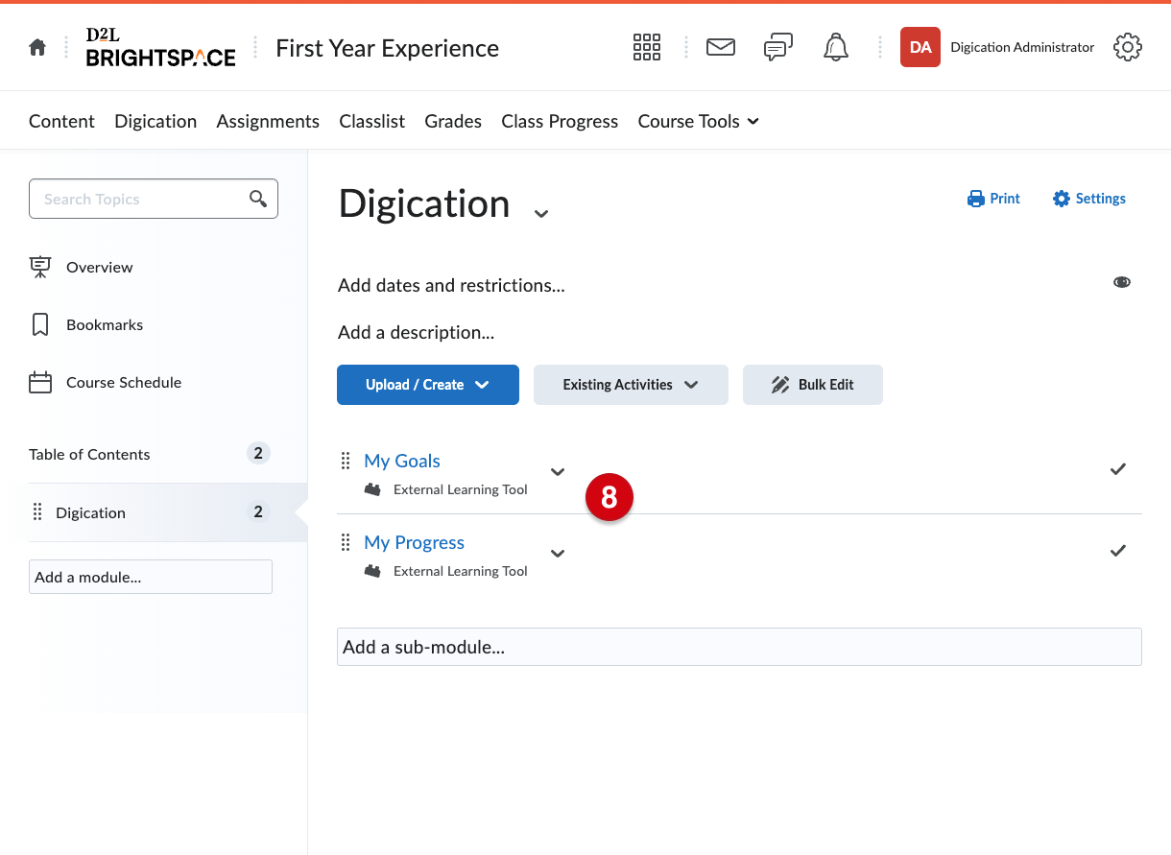
Task: Click the puzzle icon under My Progress
Action: 372,571
